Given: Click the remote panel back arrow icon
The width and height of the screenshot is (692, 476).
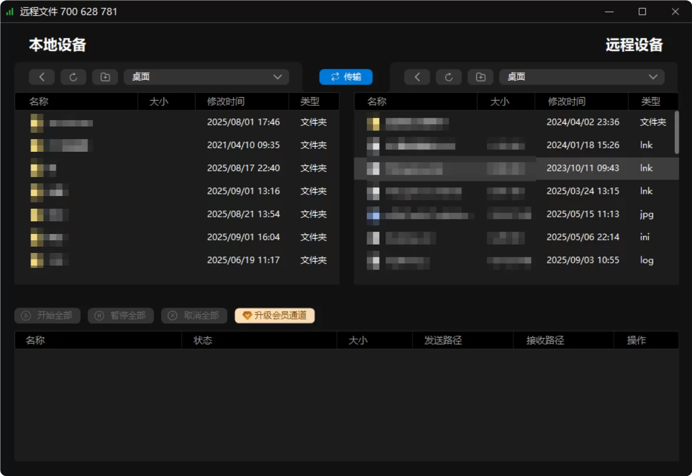Looking at the screenshot, I should point(417,77).
